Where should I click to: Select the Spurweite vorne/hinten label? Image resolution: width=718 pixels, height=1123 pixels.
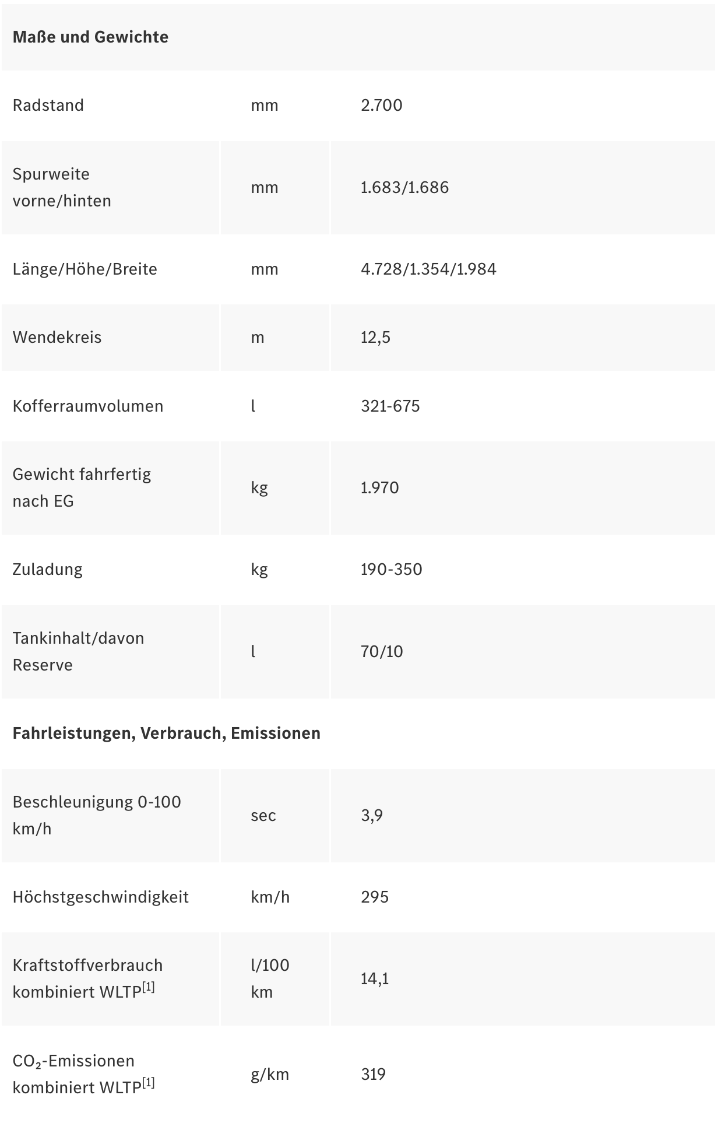[x=62, y=187]
